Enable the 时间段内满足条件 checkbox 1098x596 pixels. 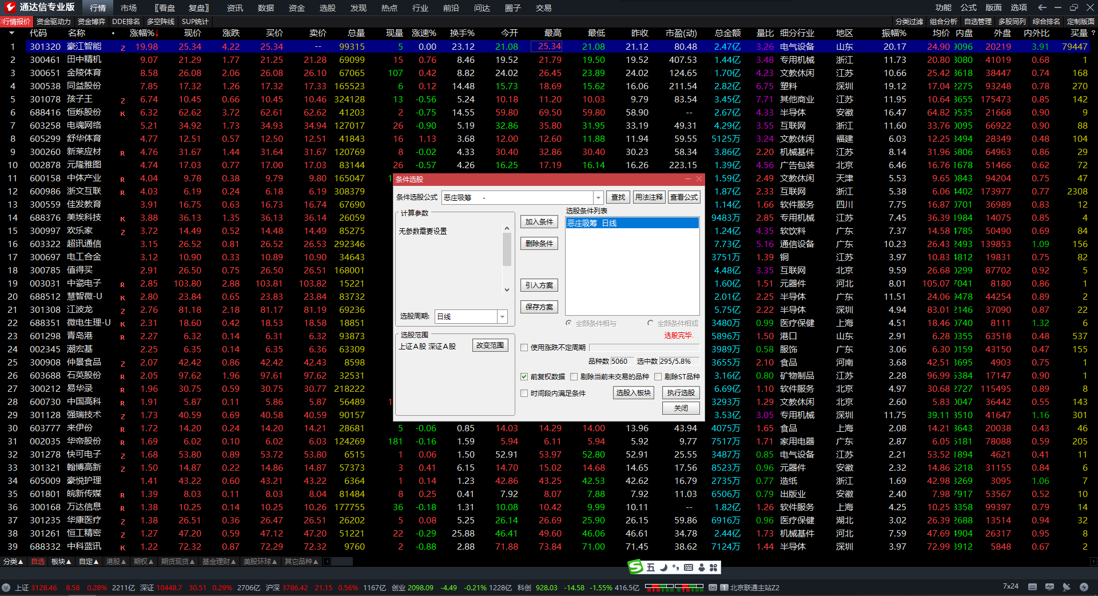click(524, 394)
